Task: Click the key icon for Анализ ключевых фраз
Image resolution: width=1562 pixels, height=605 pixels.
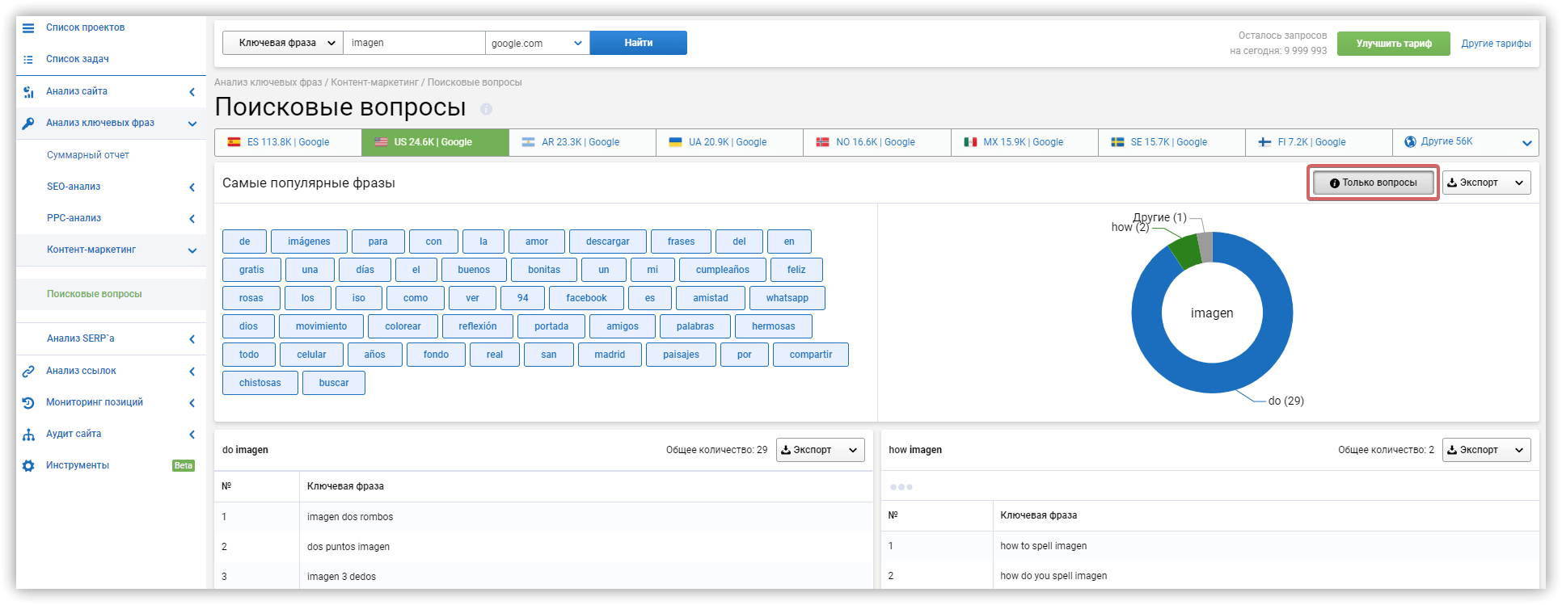Action: click(x=28, y=123)
